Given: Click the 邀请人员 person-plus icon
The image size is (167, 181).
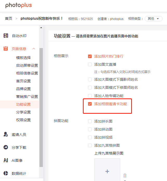Looking at the screenshot, I should pos(6,134).
